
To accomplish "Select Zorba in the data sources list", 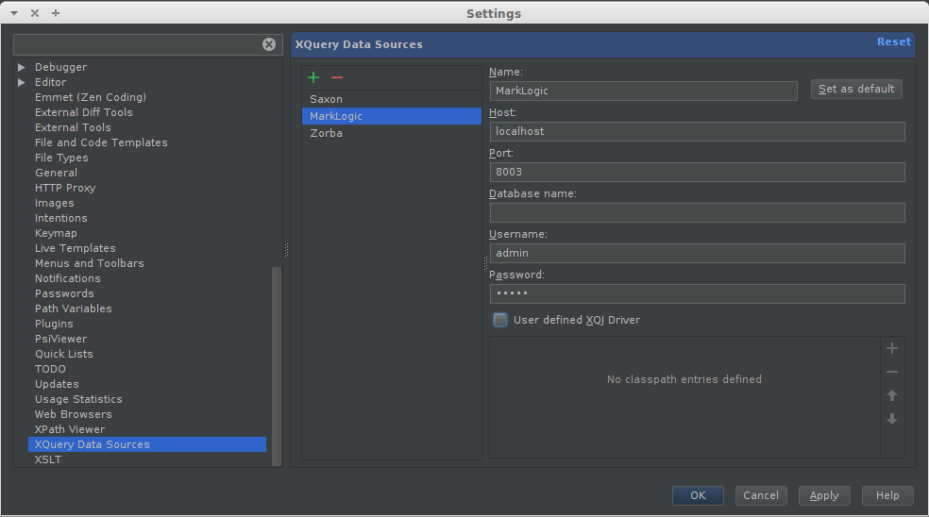I will (327, 133).
